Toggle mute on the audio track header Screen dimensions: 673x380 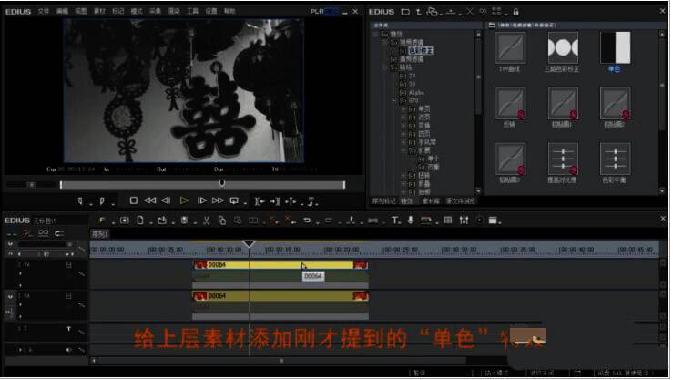coord(68,350)
